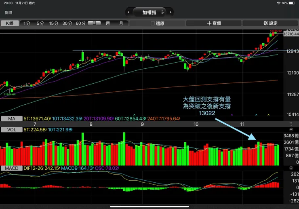Open the 加權指 symbol selector
Viewport: 299px width, 209px height.
tap(149, 12)
